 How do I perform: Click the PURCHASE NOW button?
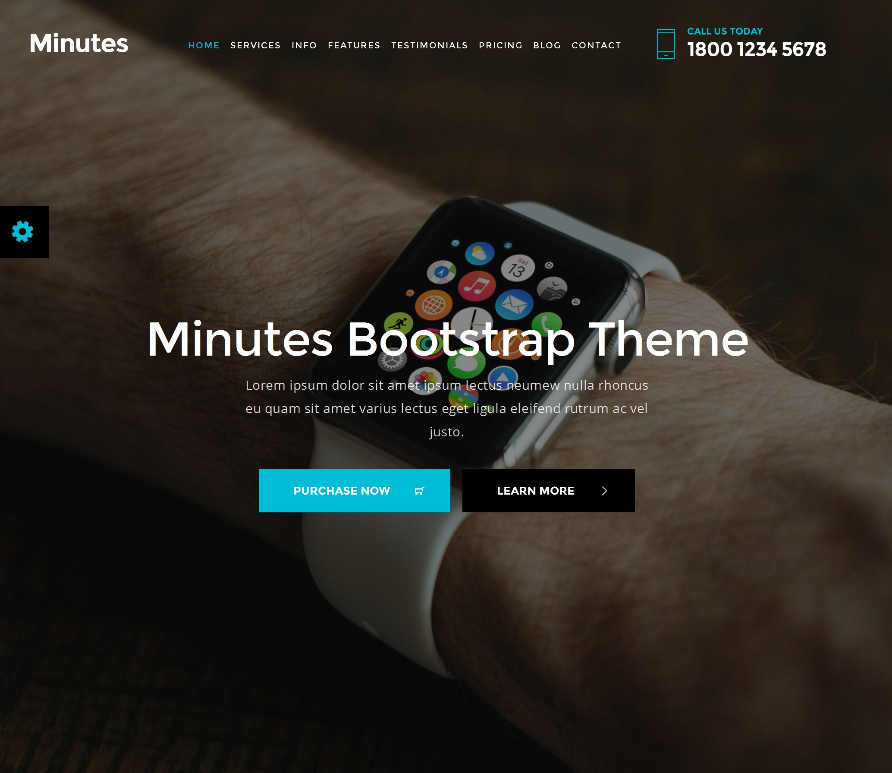tap(355, 490)
